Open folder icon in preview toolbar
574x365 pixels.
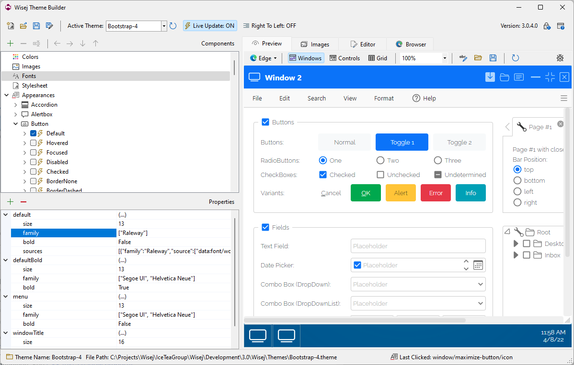[x=478, y=58]
